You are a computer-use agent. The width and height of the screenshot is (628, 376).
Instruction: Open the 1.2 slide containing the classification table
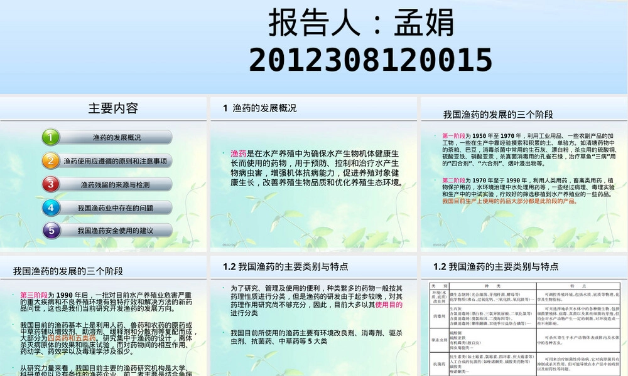(x=524, y=316)
